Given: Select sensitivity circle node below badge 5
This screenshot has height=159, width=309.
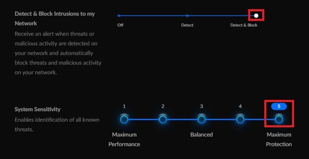Looking at the screenshot, I should pos(279,119).
